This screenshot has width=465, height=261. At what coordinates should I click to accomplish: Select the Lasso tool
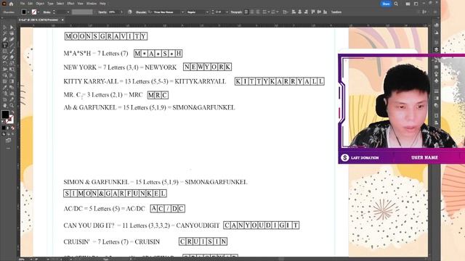[x=12, y=33]
